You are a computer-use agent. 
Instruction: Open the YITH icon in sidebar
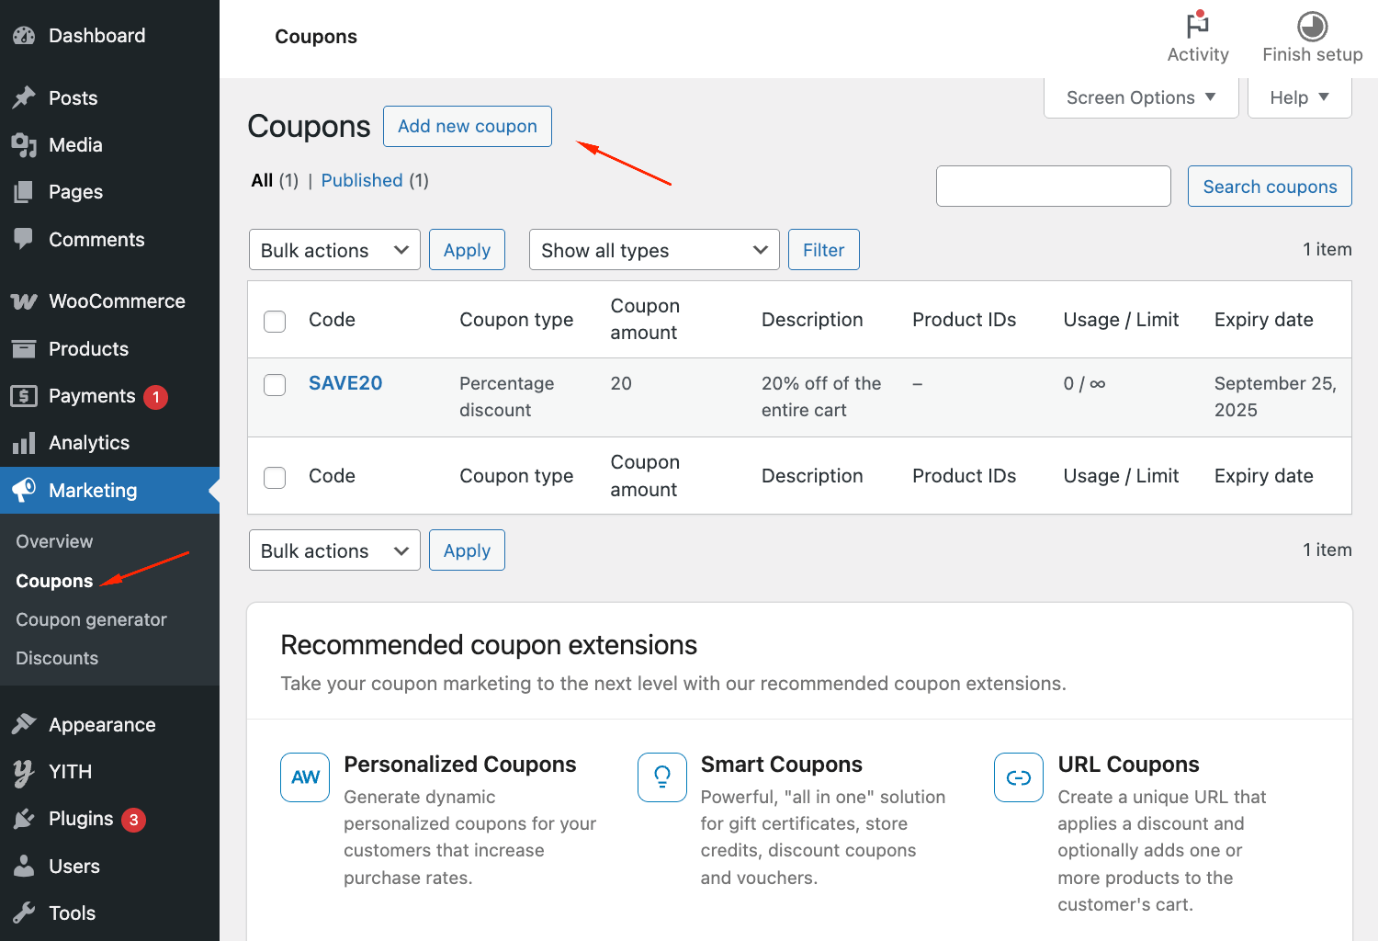[24, 772]
